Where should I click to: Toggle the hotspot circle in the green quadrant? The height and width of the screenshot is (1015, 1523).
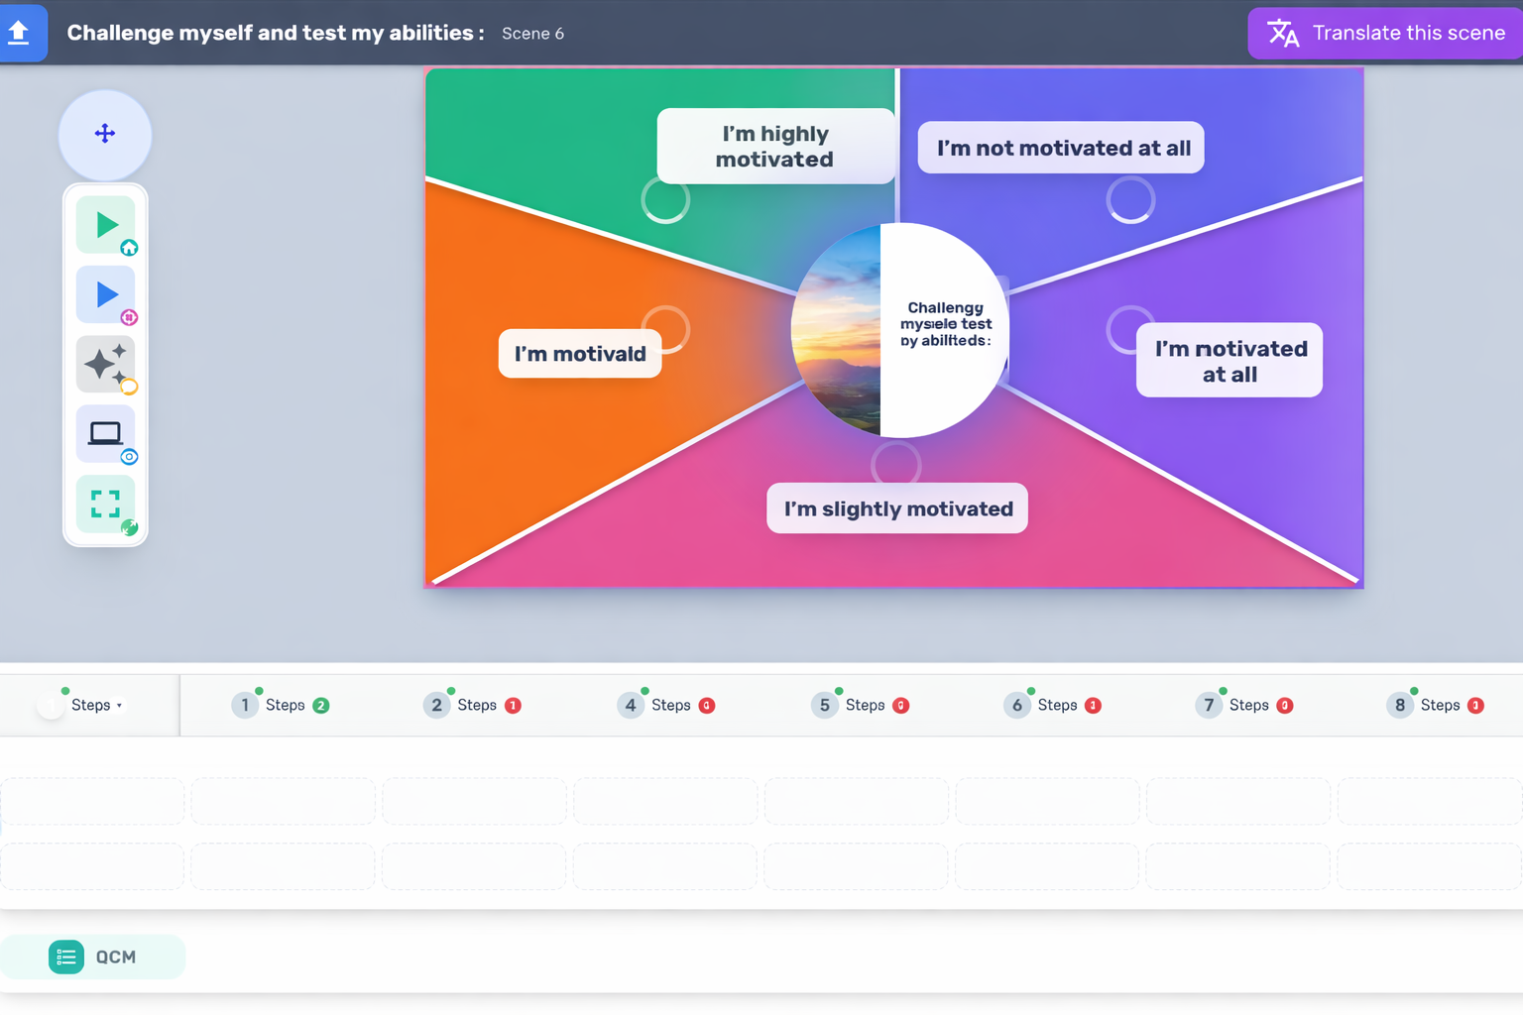click(x=665, y=198)
